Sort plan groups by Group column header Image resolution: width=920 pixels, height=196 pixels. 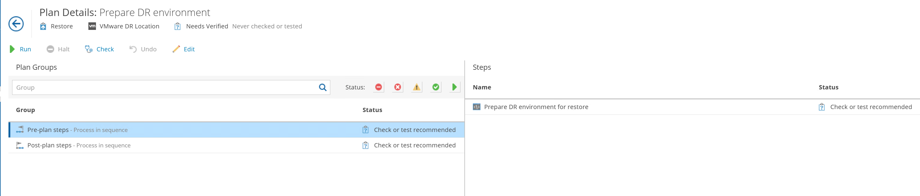pos(25,110)
